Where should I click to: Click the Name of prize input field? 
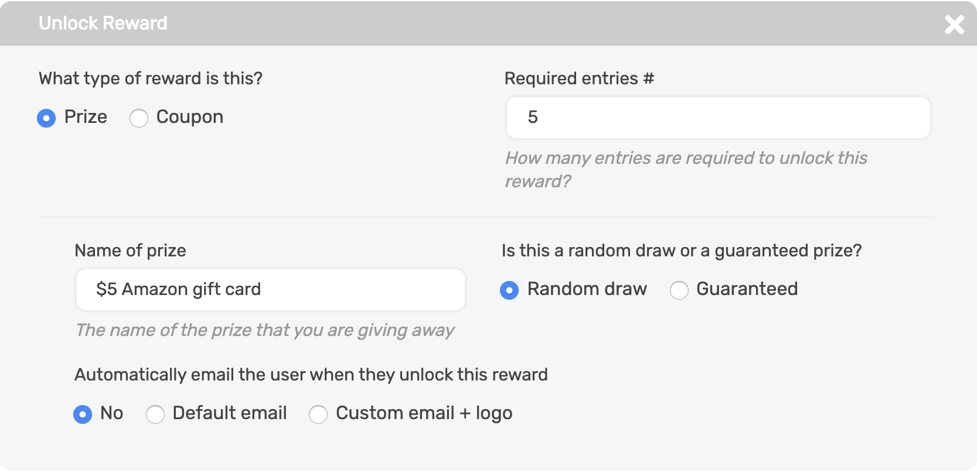tap(270, 289)
